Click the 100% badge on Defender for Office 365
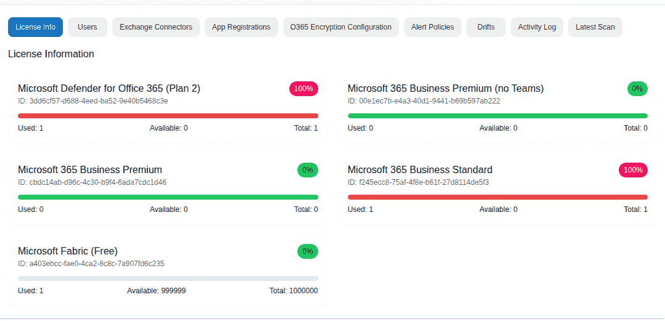Screen dimensions: 665x321 pos(304,89)
